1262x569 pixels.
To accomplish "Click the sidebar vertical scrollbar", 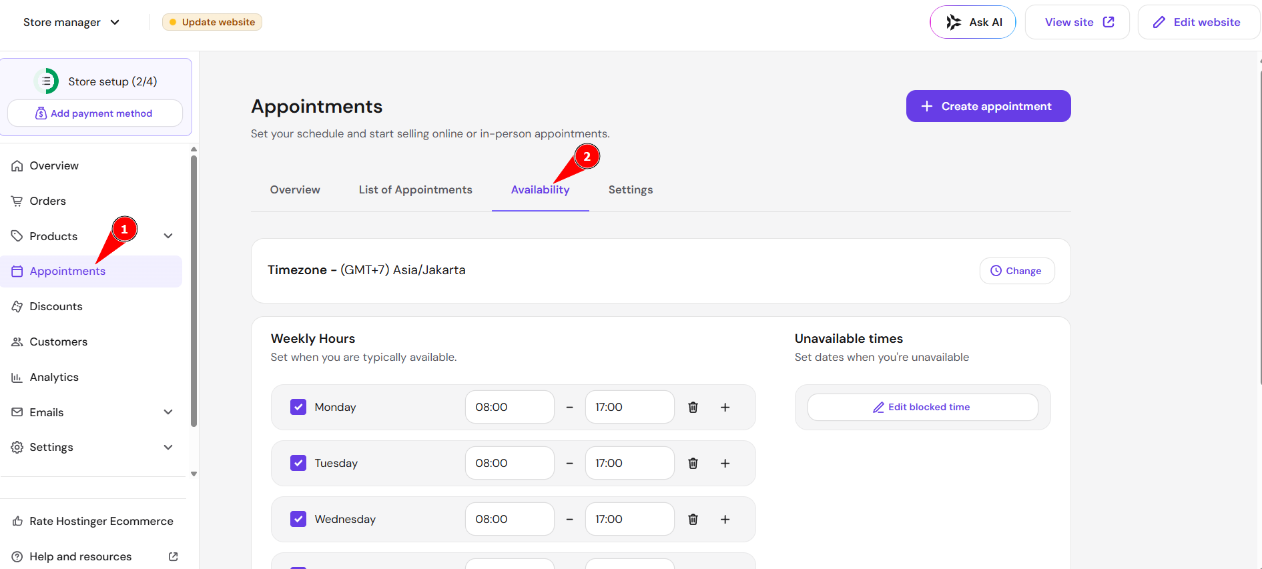I will [x=194, y=290].
